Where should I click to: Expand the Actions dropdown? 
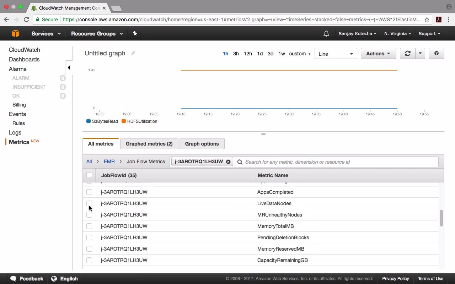click(378, 54)
